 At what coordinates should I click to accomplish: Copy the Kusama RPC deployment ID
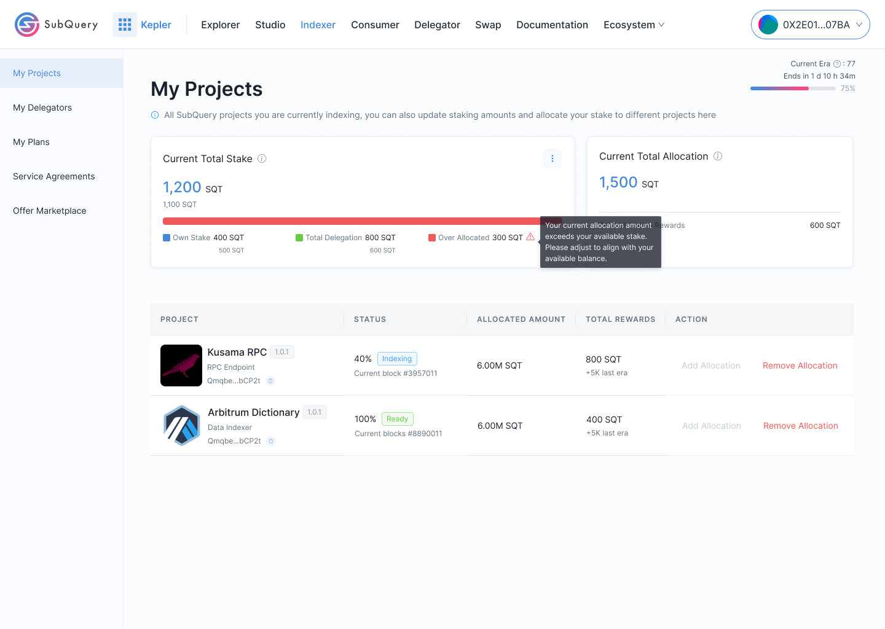[270, 381]
